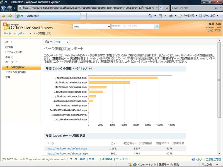Click the refresh page icon
This screenshot has width=223, height=167.
pos(161,8)
